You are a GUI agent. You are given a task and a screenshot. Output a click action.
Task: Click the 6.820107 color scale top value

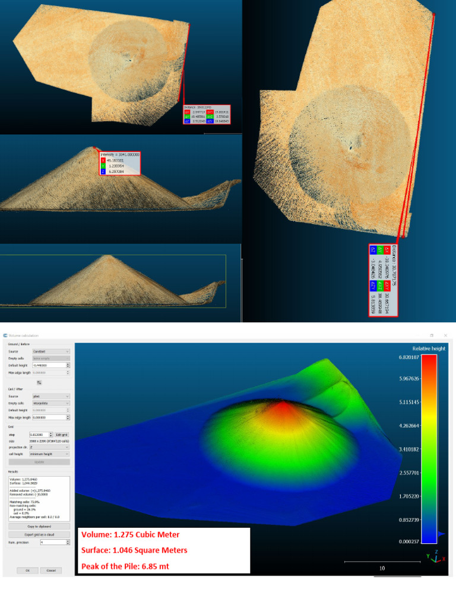[409, 357]
